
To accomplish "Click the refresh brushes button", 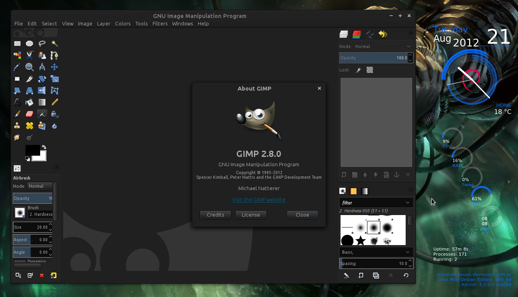I will pos(406,276).
